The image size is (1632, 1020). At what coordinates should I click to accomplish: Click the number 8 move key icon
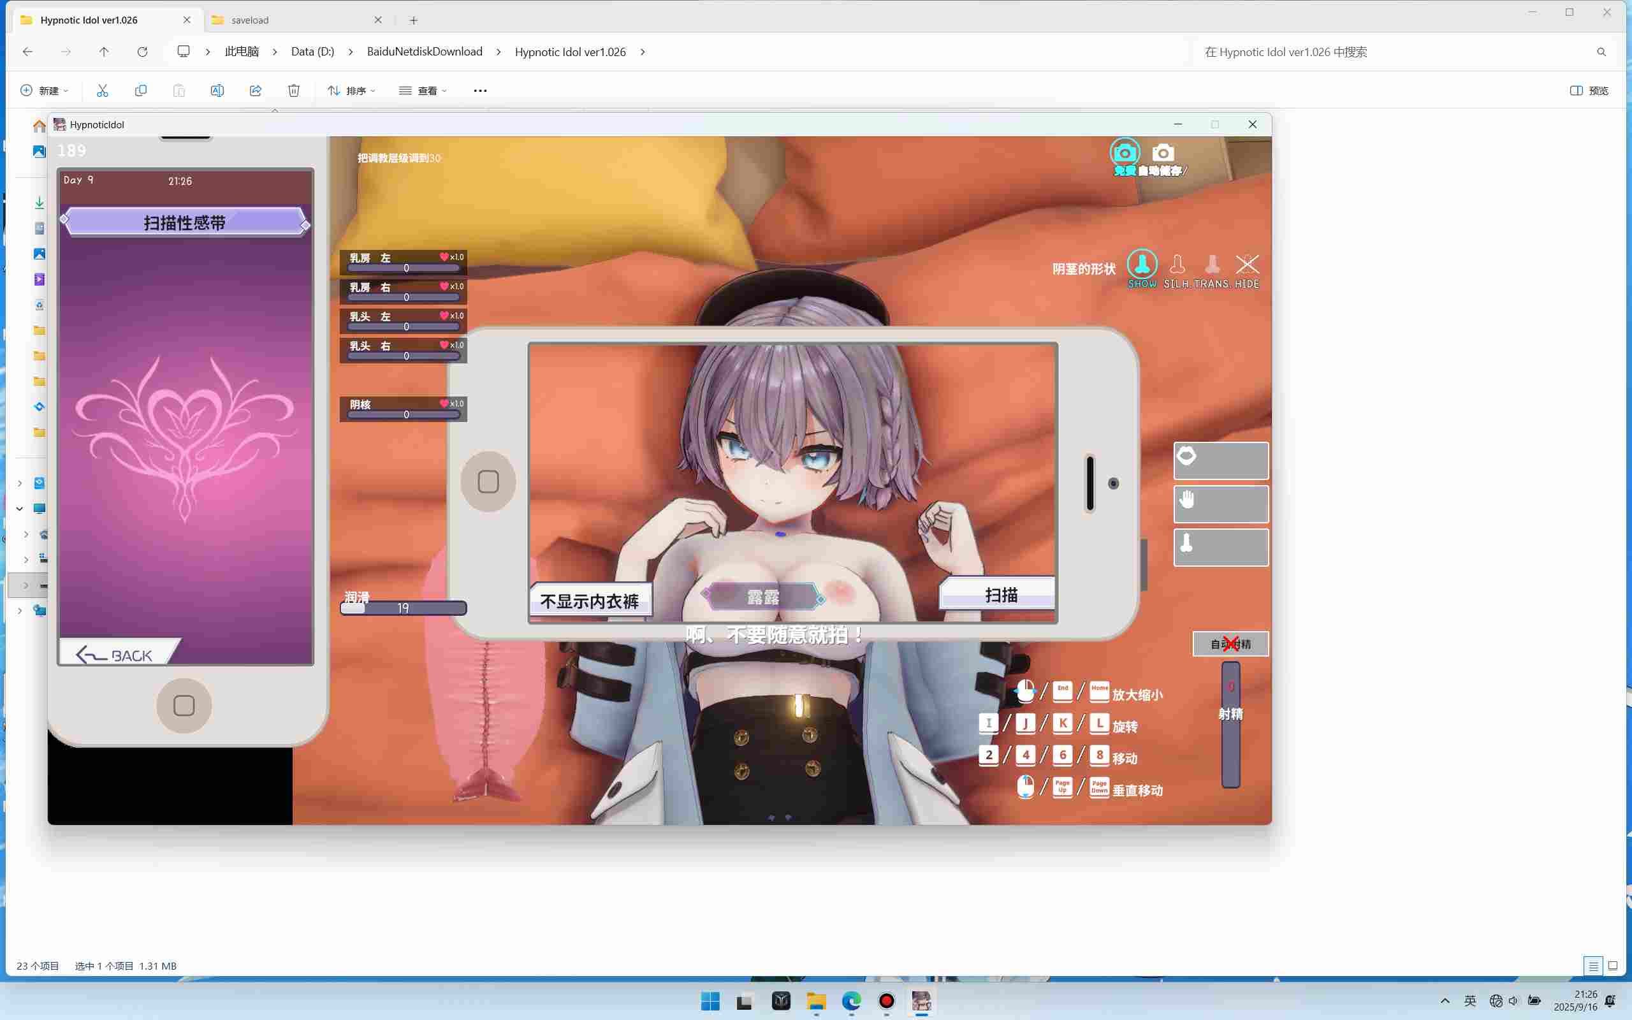tap(1099, 755)
